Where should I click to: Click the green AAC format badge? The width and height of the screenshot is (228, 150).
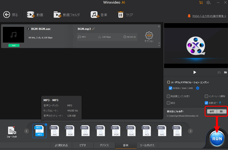(x=14, y=45)
